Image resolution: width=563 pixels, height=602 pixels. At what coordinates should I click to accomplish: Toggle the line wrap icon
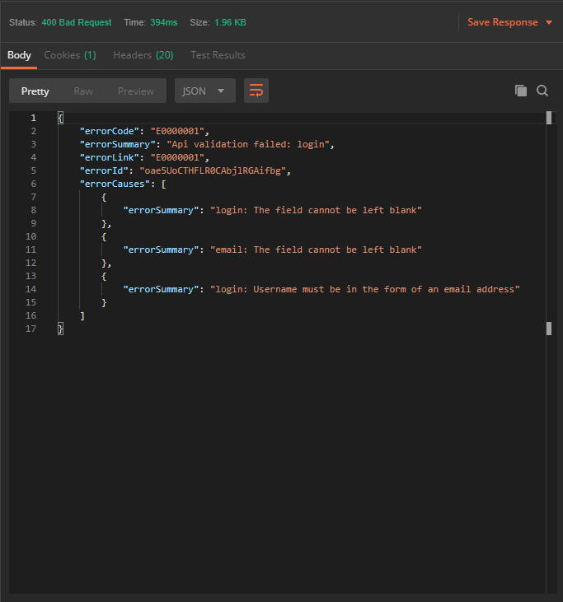(256, 91)
